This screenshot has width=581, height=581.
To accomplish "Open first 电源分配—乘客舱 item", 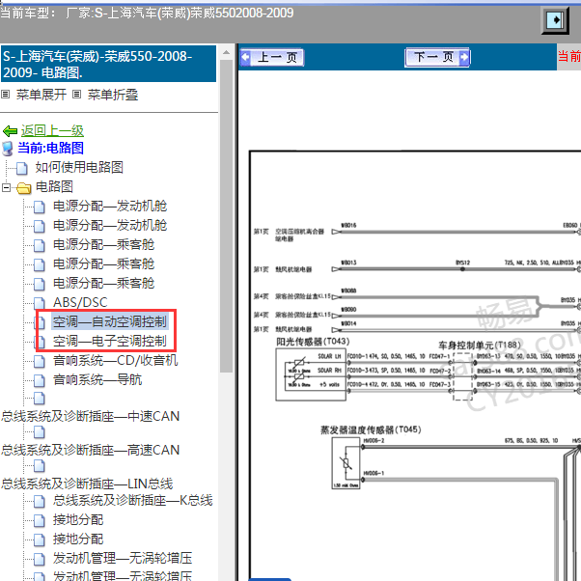I will 103,244.
